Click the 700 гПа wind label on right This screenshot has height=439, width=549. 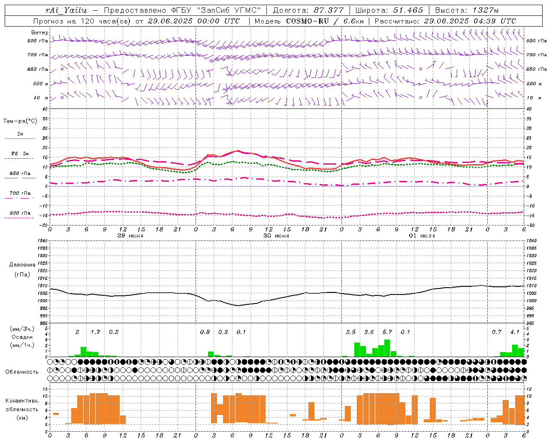click(x=537, y=55)
